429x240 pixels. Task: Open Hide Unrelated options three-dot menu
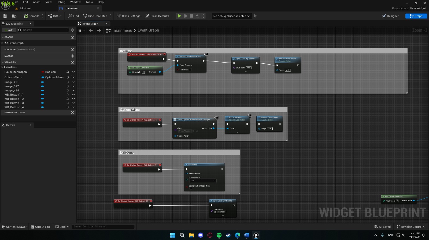110,16
